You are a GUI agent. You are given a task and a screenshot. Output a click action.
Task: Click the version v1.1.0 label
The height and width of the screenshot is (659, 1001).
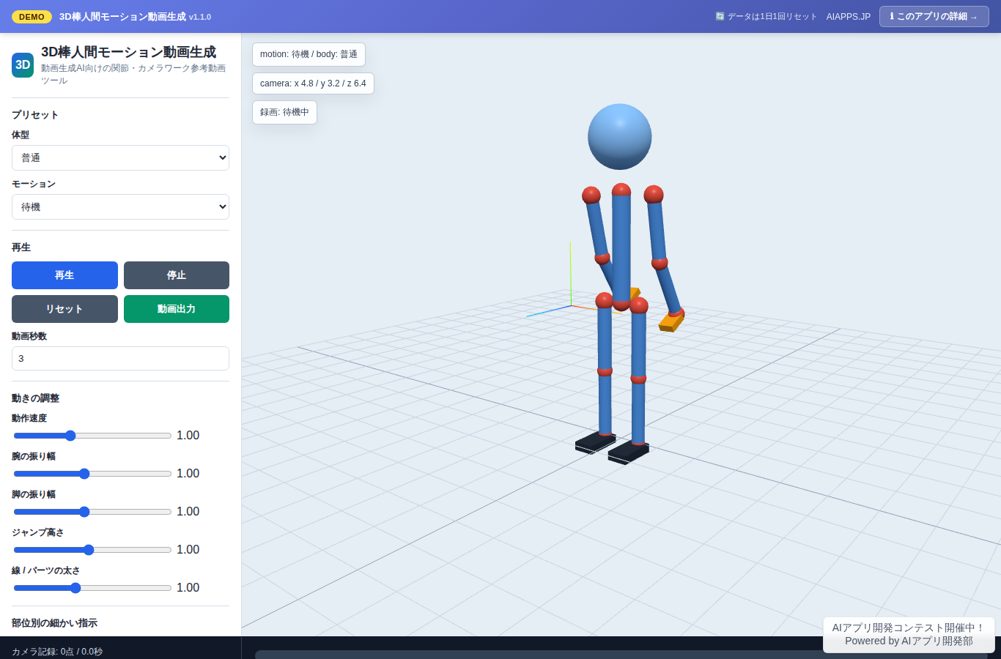(x=200, y=17)
